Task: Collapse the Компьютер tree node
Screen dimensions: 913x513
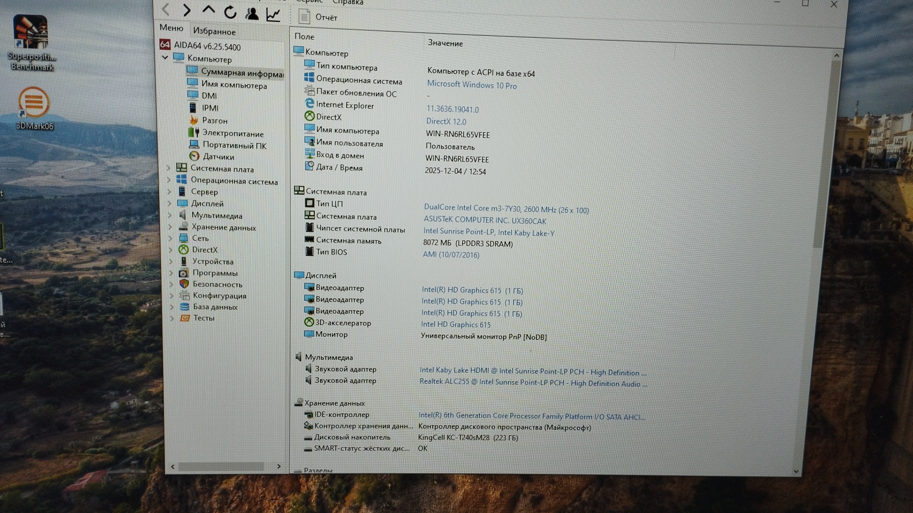Action: point(165,57)
